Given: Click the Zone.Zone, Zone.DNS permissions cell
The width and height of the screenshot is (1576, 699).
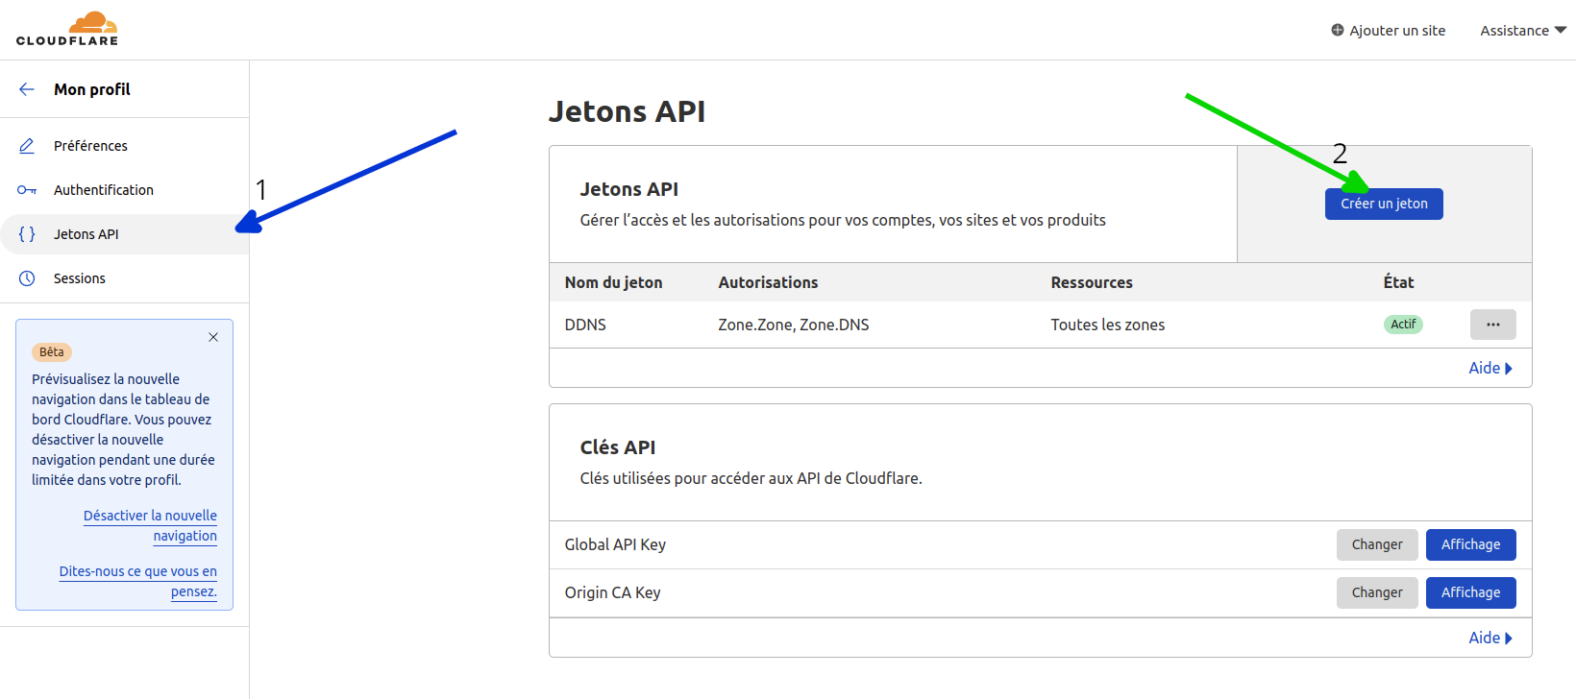Looking at the screenshot, I should coord(794,325).
